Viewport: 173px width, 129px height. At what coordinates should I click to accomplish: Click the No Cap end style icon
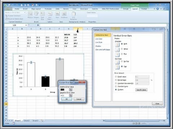(117, 62)
